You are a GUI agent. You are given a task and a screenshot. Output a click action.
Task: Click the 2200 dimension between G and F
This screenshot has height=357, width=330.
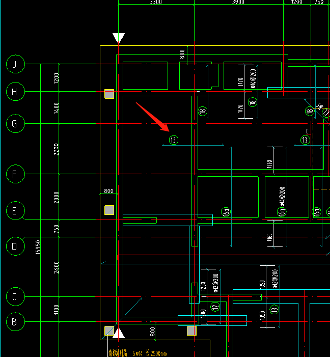[x=56, y=149]
